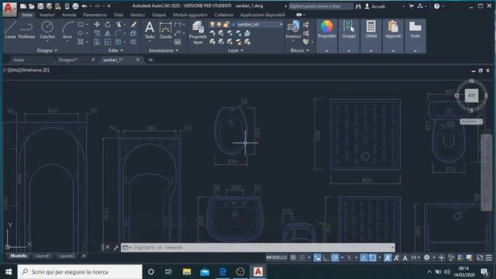Open the Utilità panel dropdown
This screenshot has width=496, height=279.
(x=371, y=51)
